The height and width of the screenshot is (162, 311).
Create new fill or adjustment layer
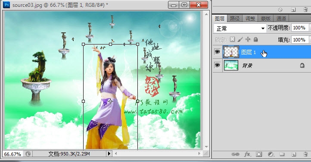tap(271, 154)
